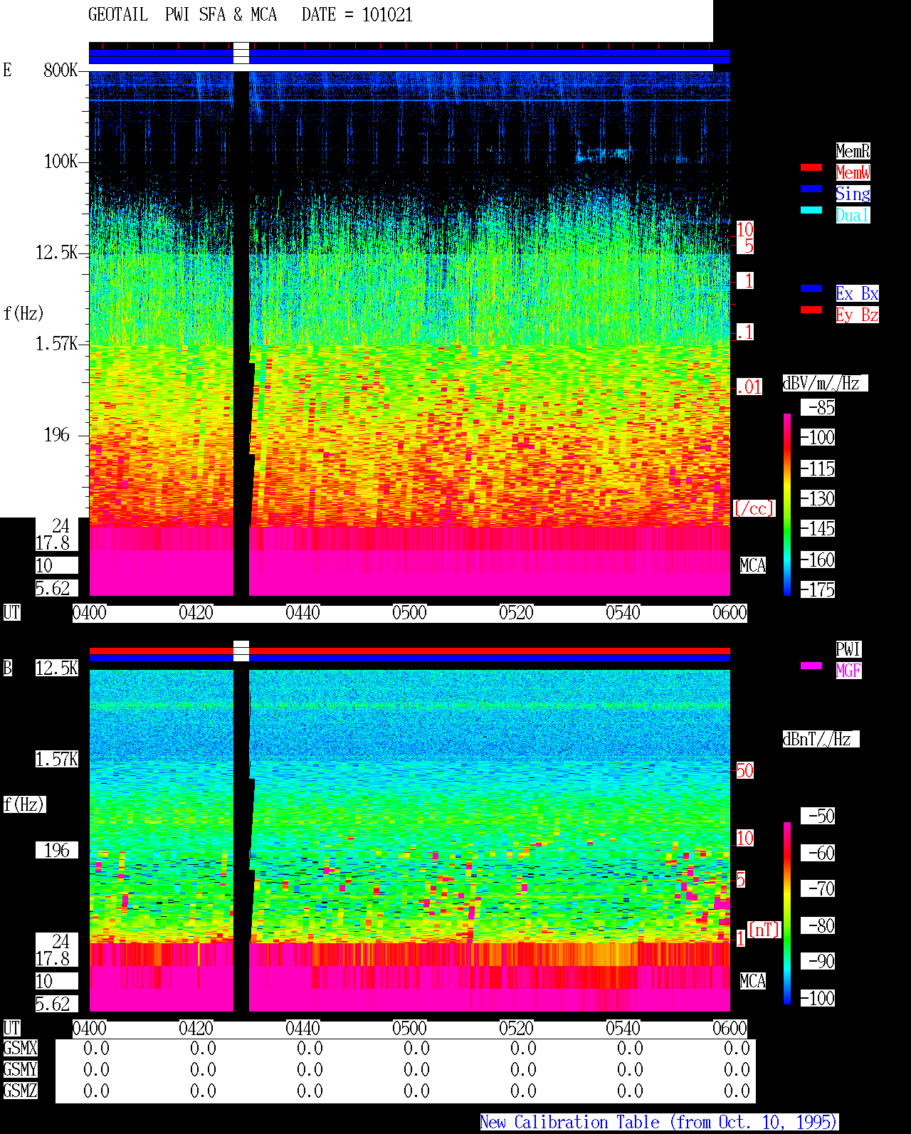Click the PWI legend label

[x=848, y=649]
